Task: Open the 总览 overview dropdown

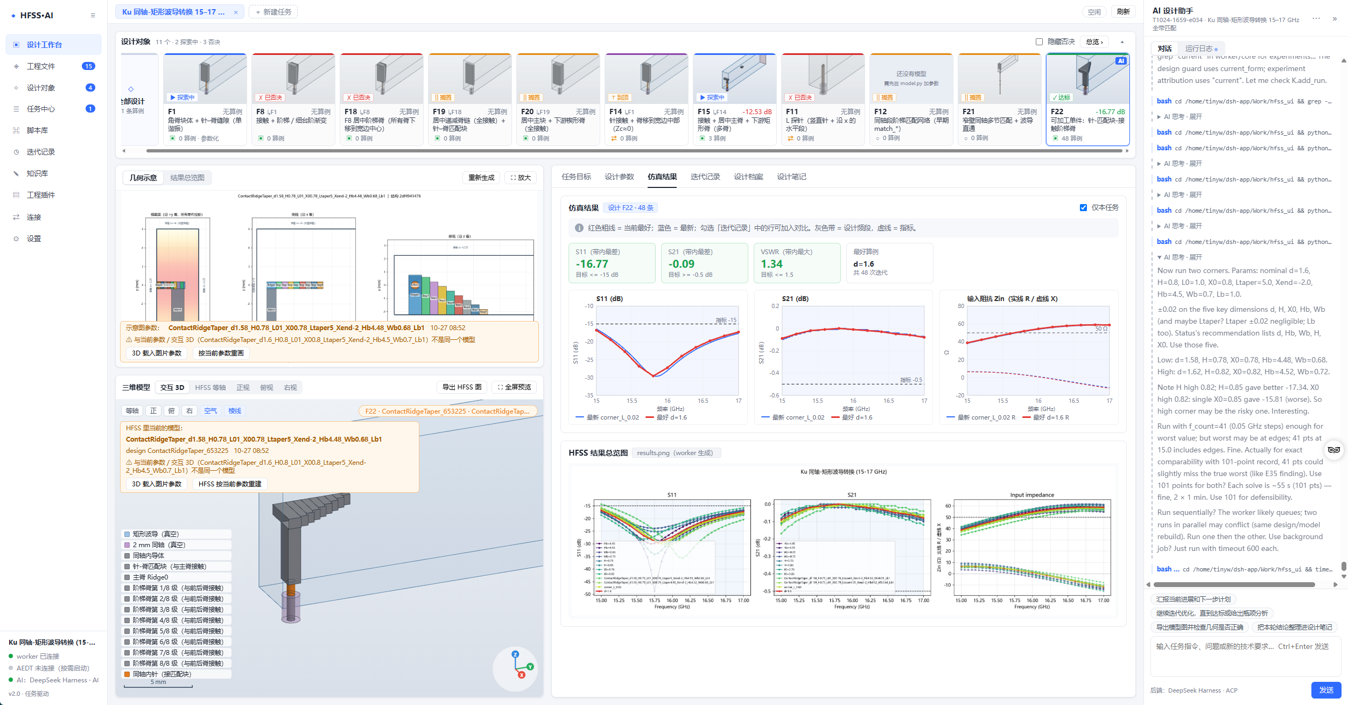Action: 1094,42
